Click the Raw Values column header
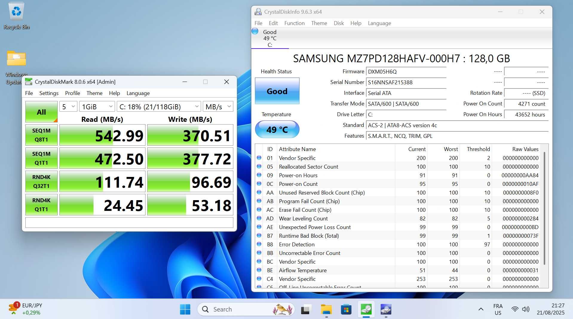Viewport: 573px width, 319px height. 516,149
